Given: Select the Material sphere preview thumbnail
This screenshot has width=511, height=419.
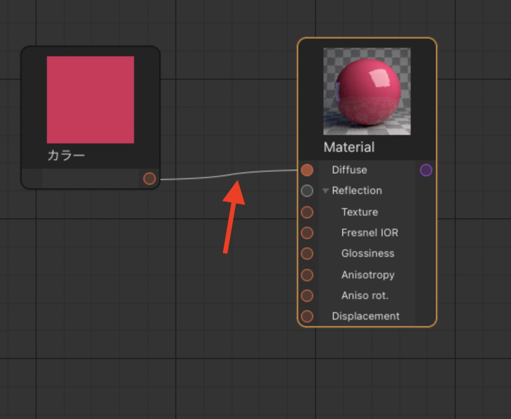Looking at the screenshot, I should click(x=367, y=91).
